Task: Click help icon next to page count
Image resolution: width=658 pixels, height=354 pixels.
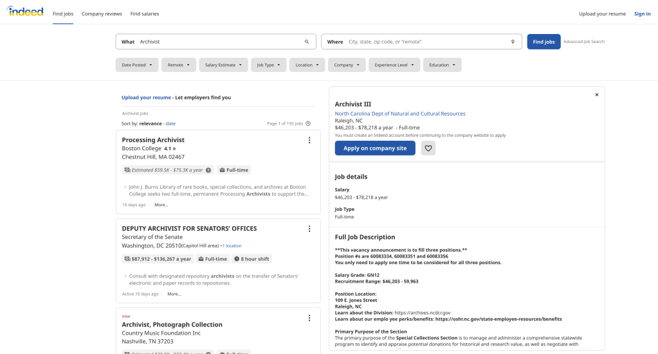Action: [308, 123]
